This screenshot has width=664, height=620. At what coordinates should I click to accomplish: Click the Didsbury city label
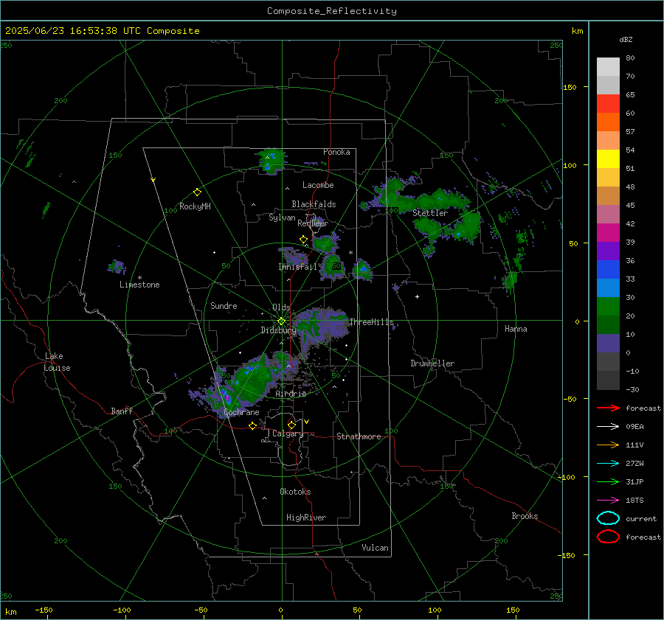[x=278, y=330]
